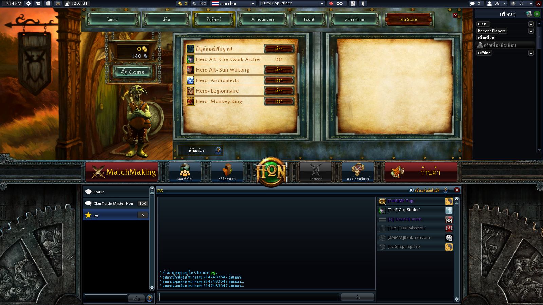
Task: Open the สัญลักษณ์ store tab
Action: [214, 19]
